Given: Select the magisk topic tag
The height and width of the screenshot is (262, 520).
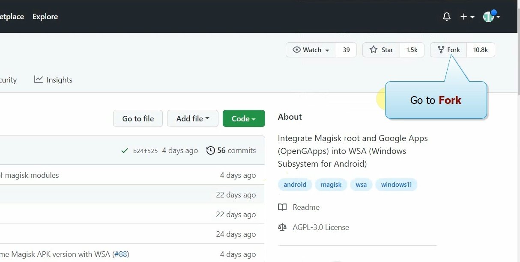Looking at the screenshot, I should [x=331, y=185].
